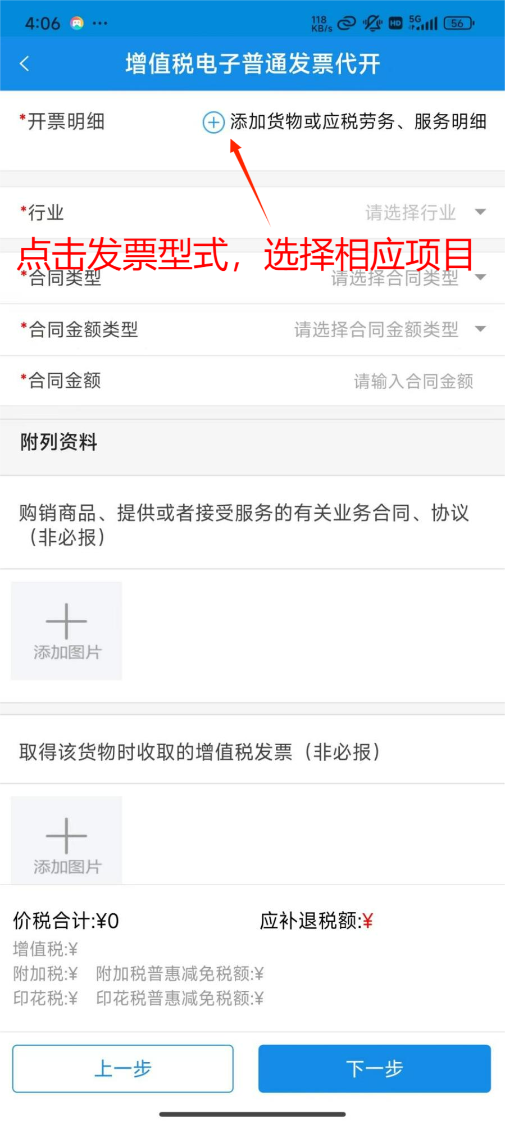Tap the battery indicator in status bar
This screenshot has height=1124, width=505.
[x=458, y=23]
